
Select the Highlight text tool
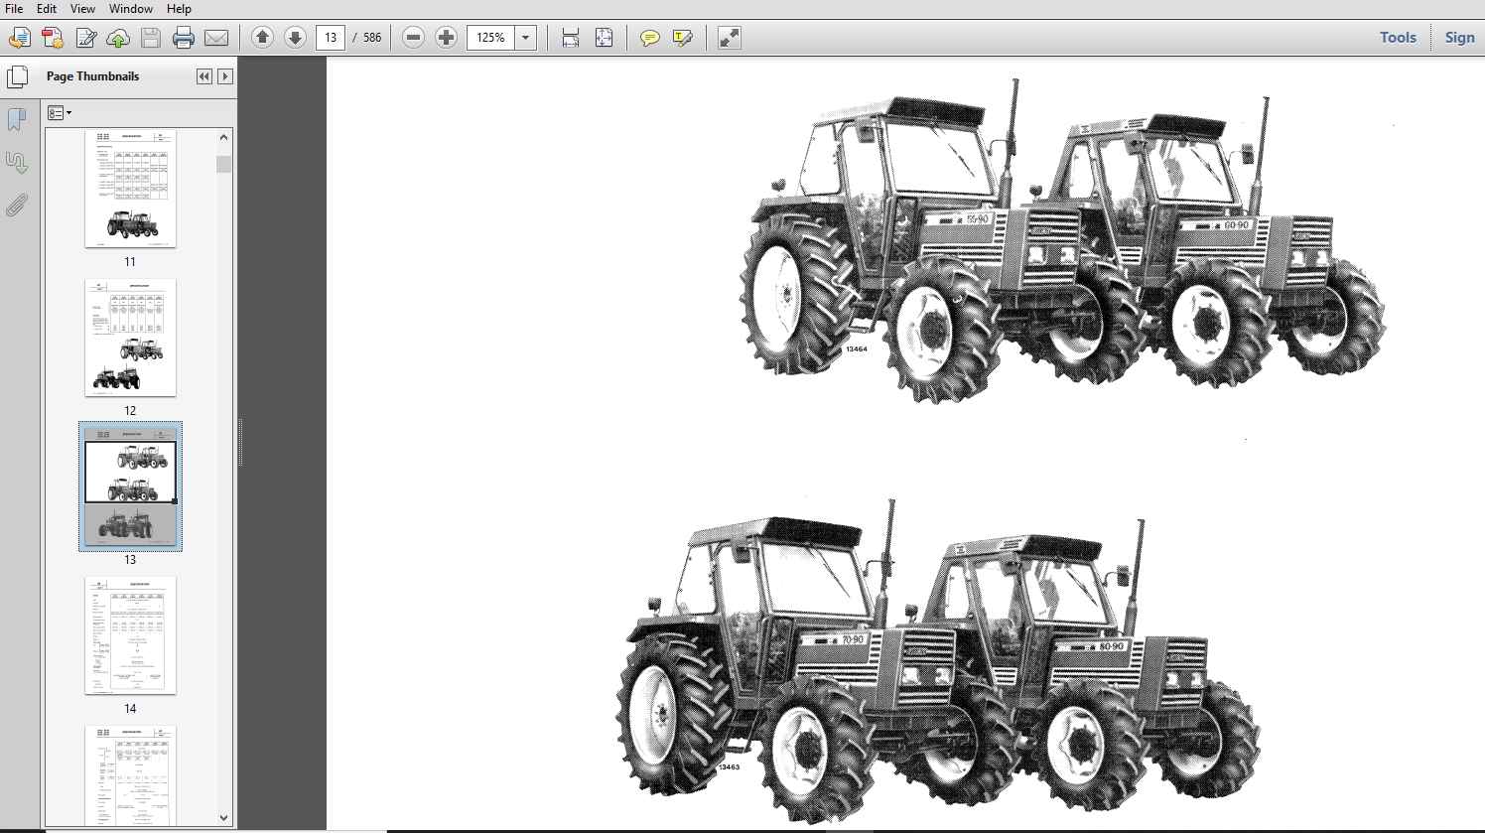coord(683,38)
